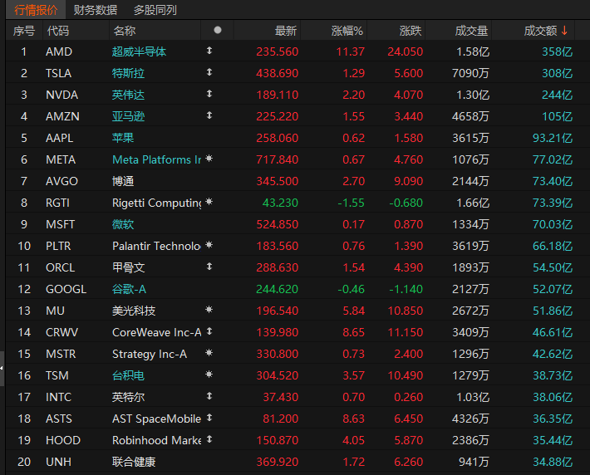Click the GOOGL ticker code

pyautogui.click(x=66, y=289)
